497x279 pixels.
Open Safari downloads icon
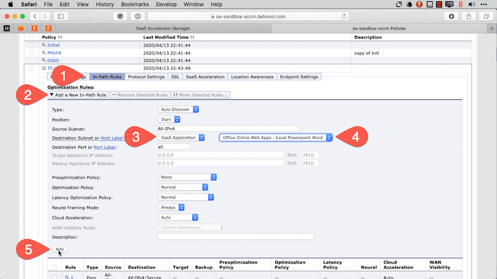tap(452, 17)
